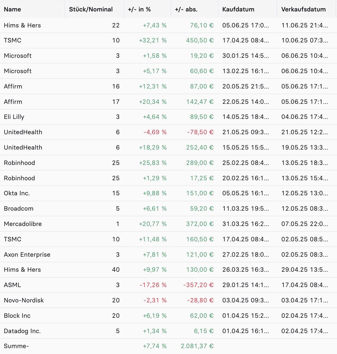Viewport: 337px width, 354px height.
Task: Select the Robinhood row with +25,83 %
Action: pyautogui.click(x=168, y=163)
